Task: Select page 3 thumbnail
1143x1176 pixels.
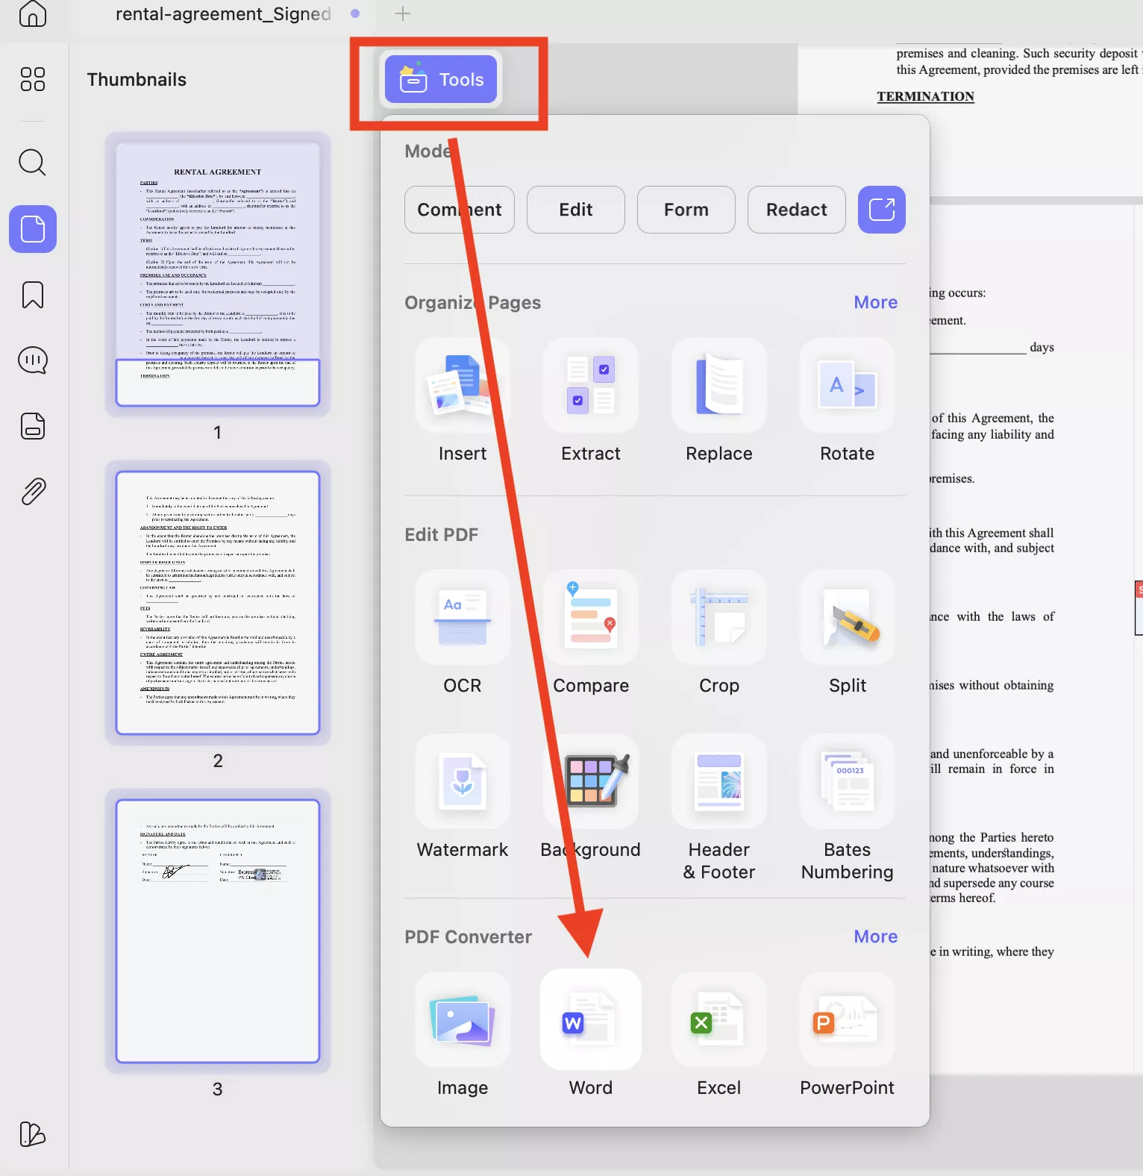Action: pos(218,931)
